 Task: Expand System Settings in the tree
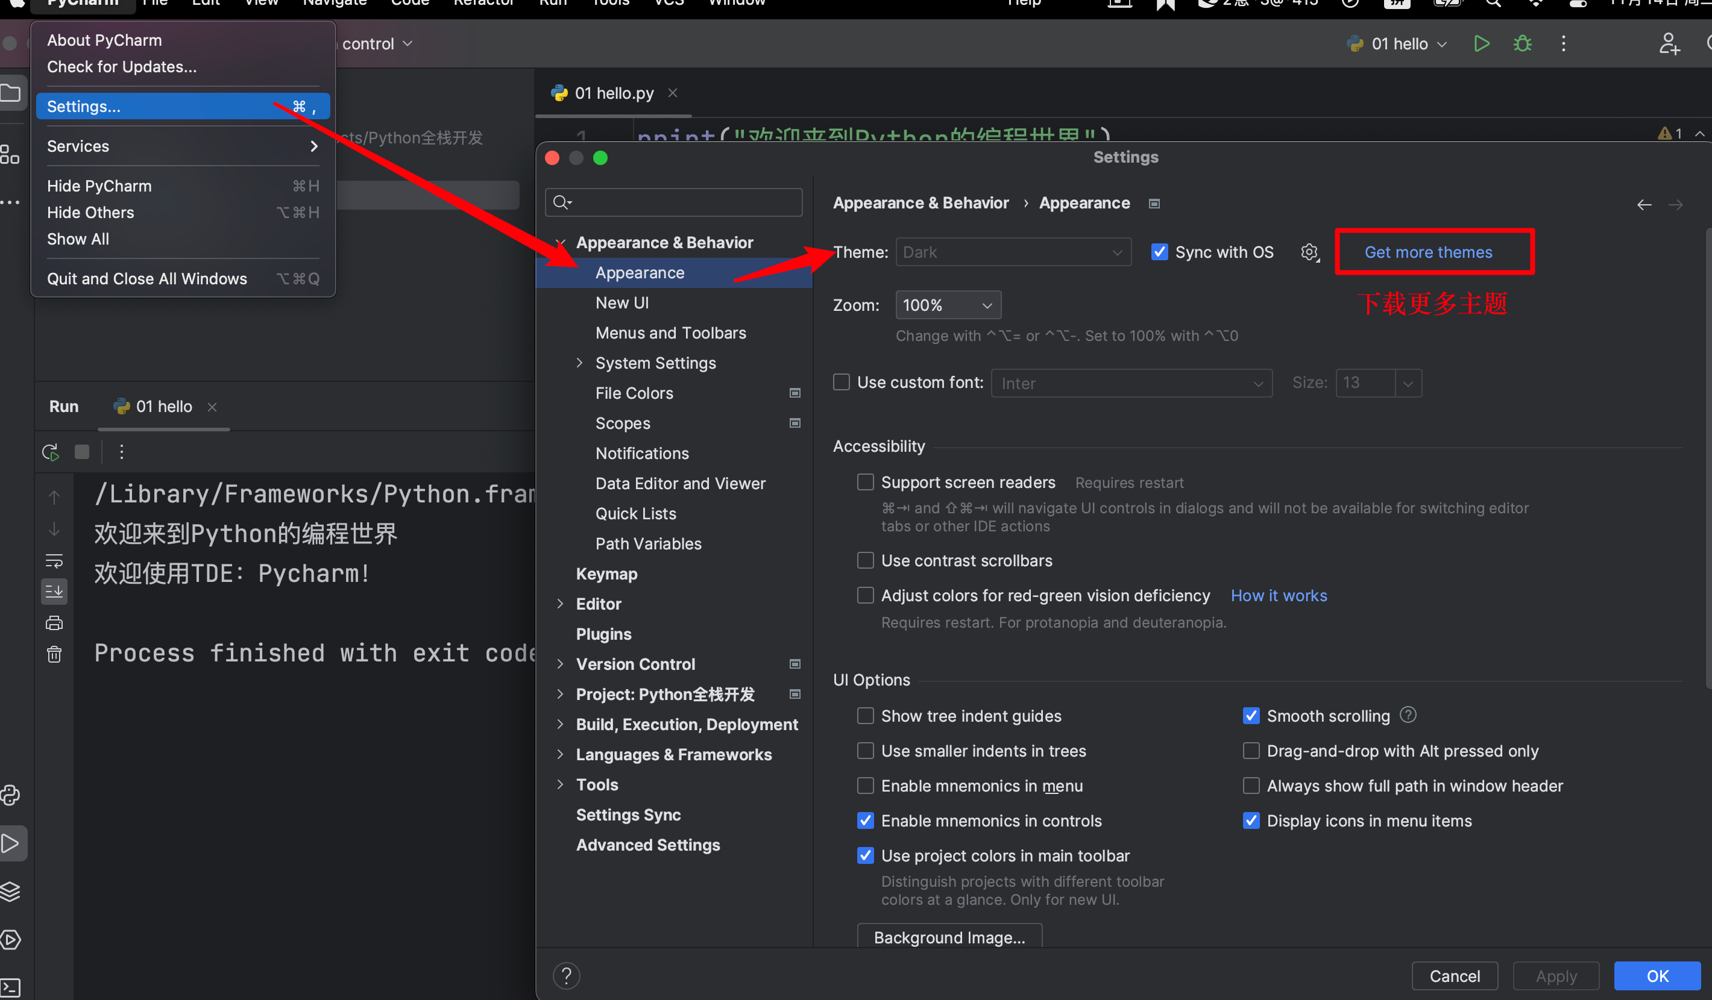pos(579,363)
